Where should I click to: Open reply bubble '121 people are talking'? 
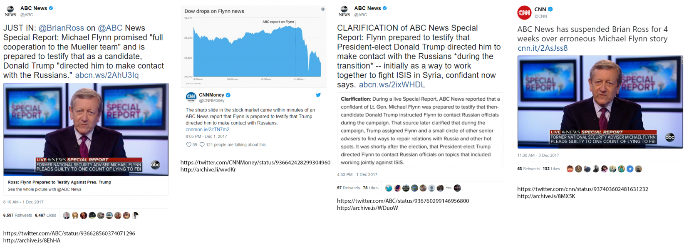coord(233,145)
